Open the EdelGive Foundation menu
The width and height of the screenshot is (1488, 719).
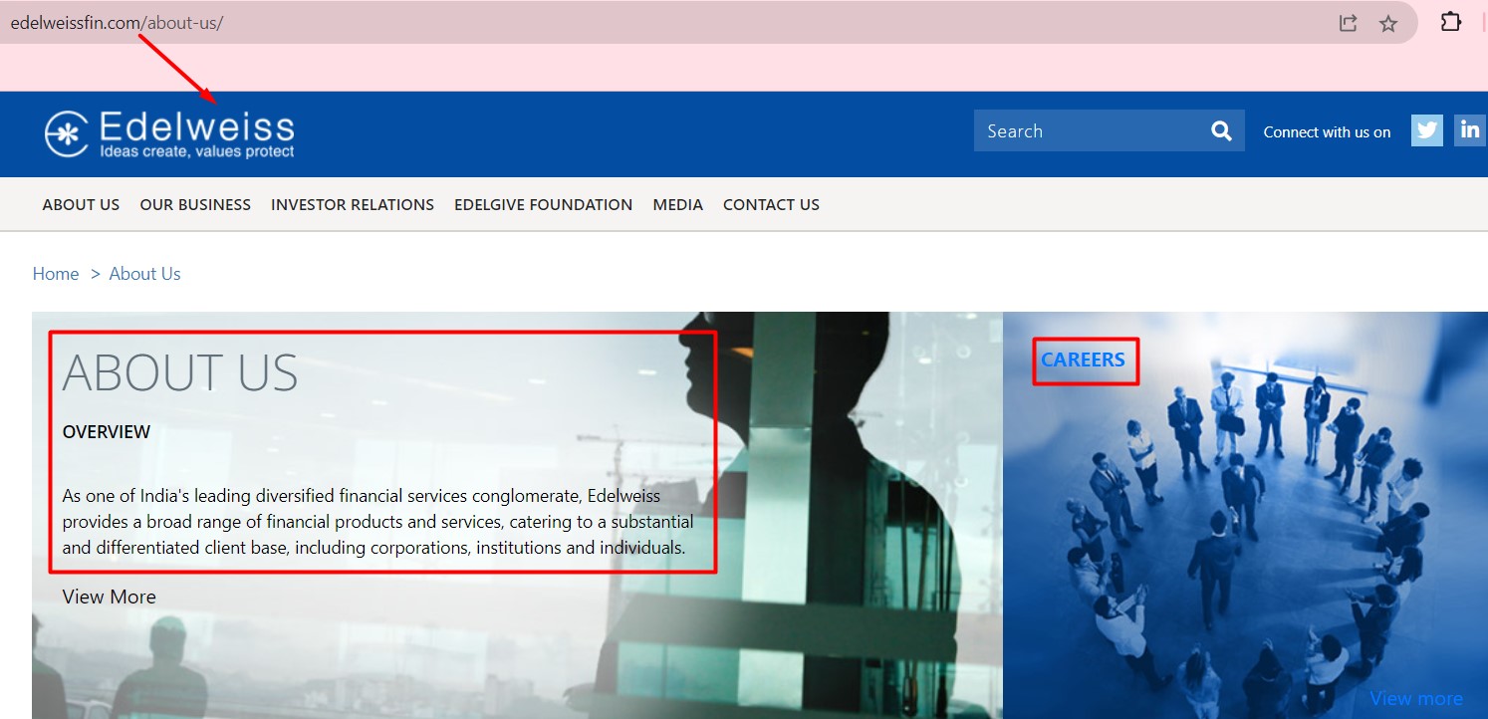pyautogui.click(x=543, y=204)
